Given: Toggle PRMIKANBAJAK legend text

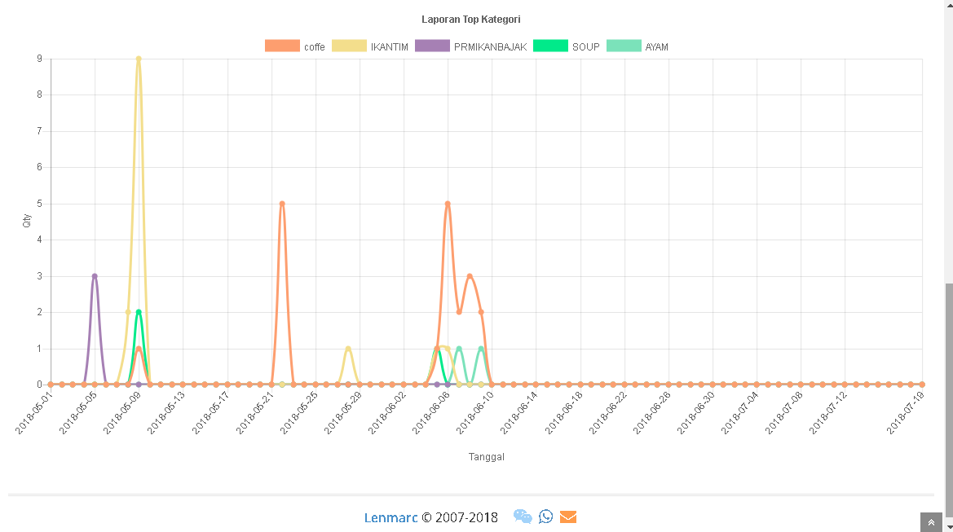Looking at the screenshot, I should [490, 47].
